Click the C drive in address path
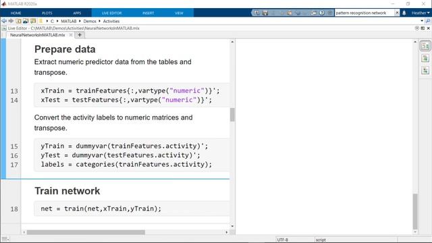The height and width of the screenshot is (243, 432). pyautogui.click(x=52, y=21)
